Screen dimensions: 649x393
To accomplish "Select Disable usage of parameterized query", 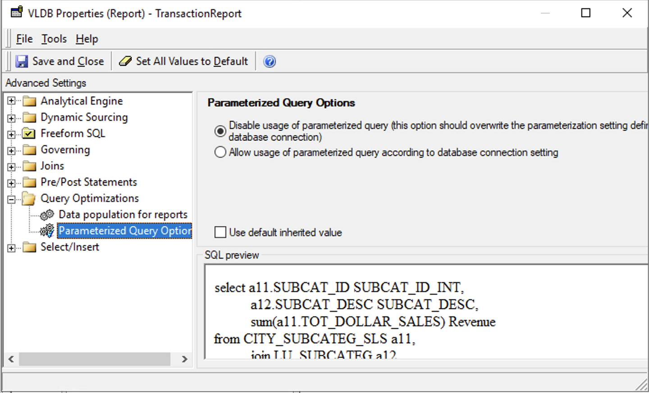I will (220, 131).
